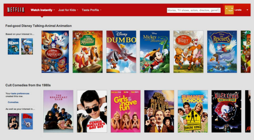The width and height of the screenshot is (254, 140).
Task: Expand the Loretta account dropdown arrow
Action: (247, 10)
